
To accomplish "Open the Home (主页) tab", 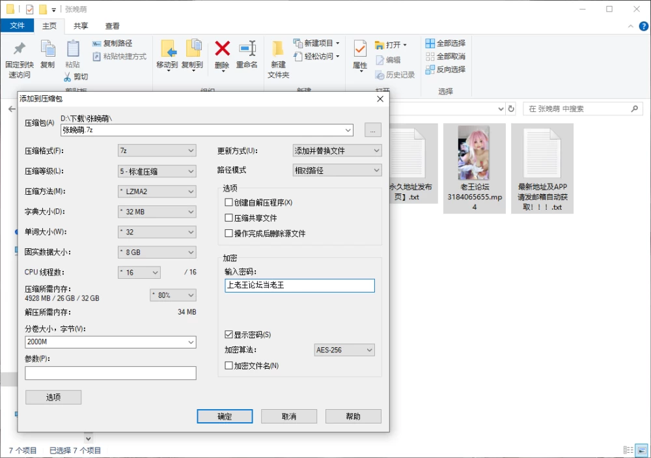I will click(x=49, y=26).
